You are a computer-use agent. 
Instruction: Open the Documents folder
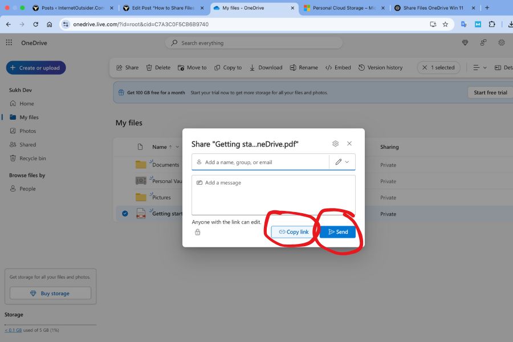pyautogui.click(x=165, y=165)
